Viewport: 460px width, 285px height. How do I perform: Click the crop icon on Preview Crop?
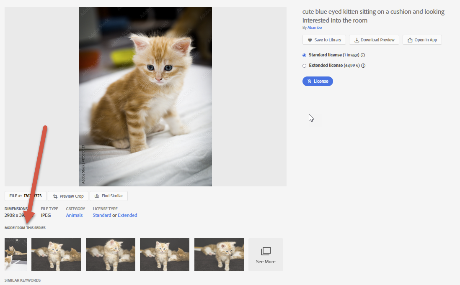pyautogui.click(x=56, y=196)
